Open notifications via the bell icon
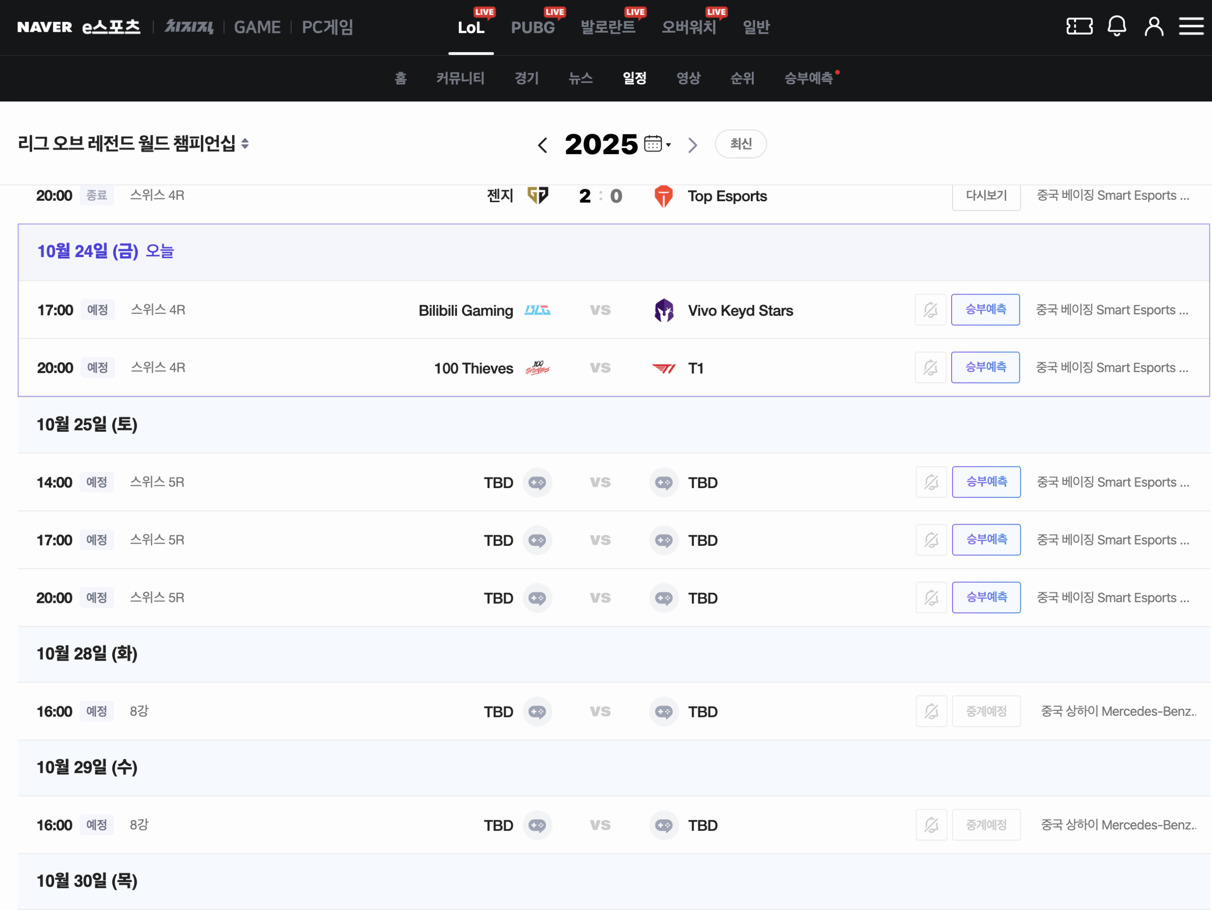 [x=1117, y=26]
